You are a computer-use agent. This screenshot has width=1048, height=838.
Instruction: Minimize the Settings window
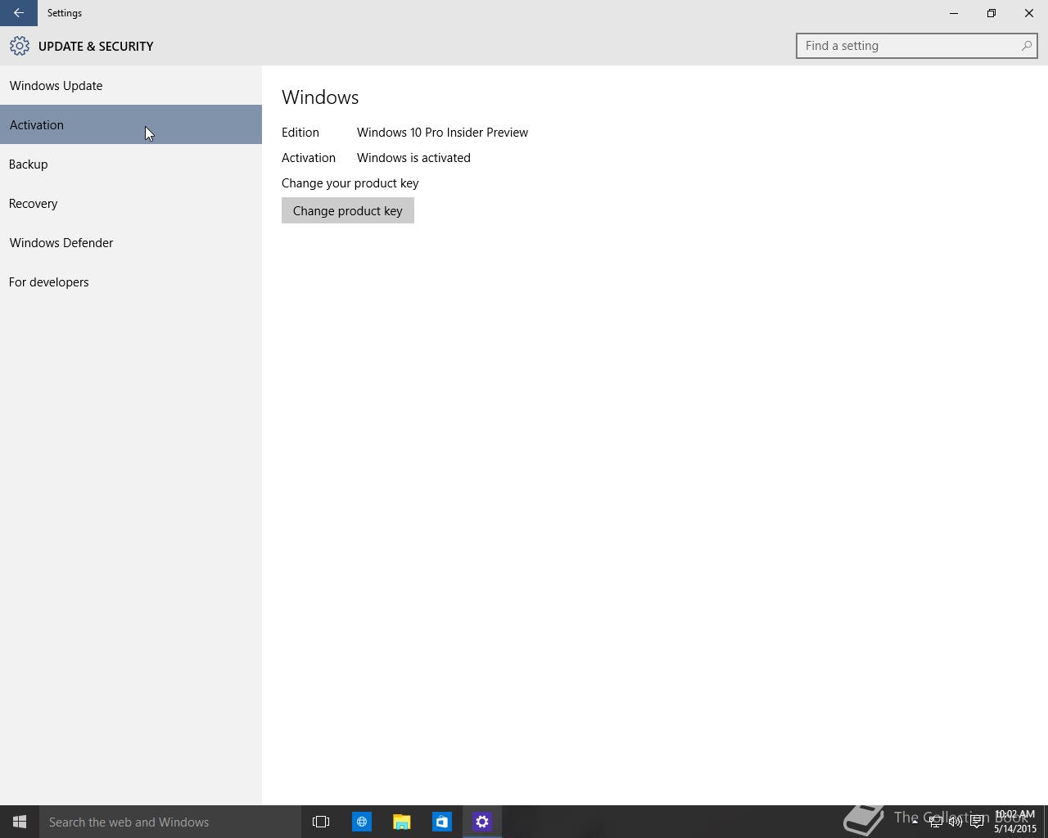[954, 13]
